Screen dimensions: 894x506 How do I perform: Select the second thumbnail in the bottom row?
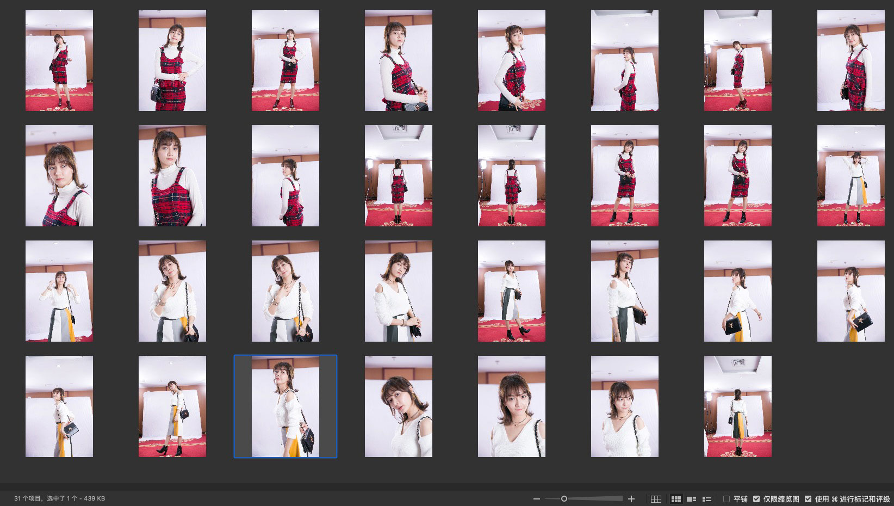pyautogui.click(x=172, y=406)
